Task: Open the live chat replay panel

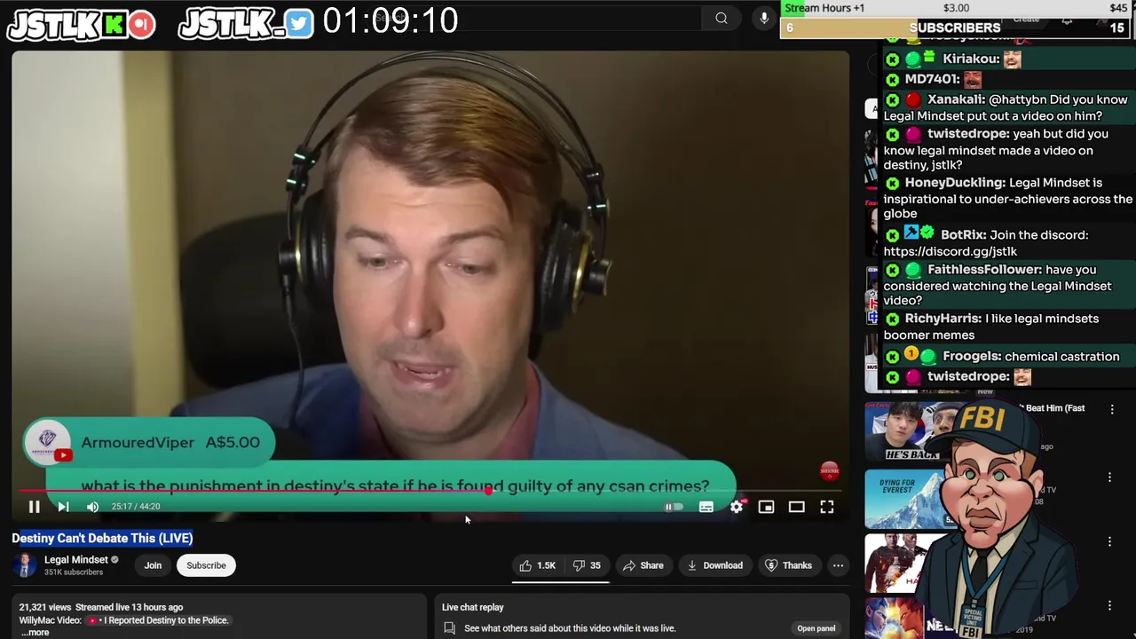Action: 816,628
